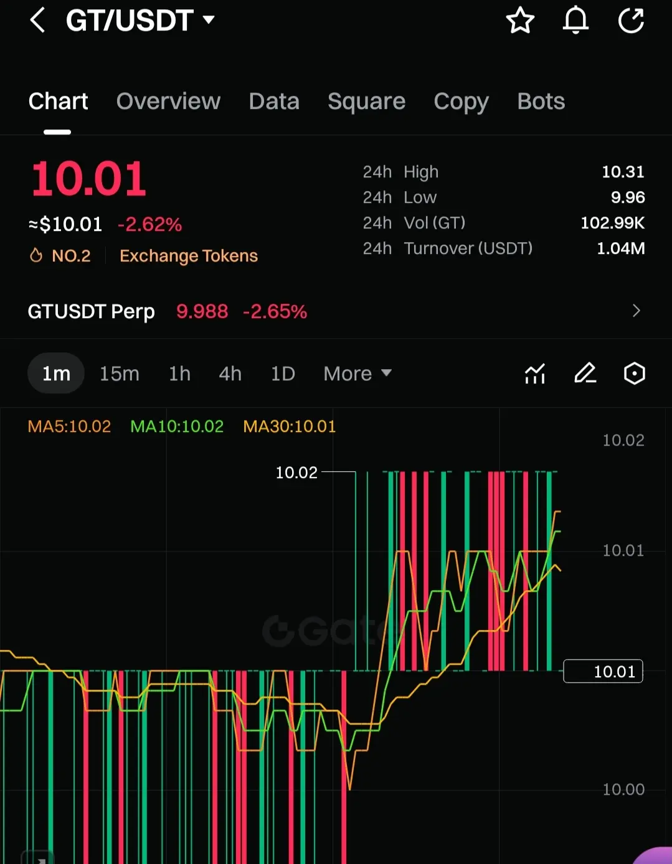Go back using the top-left arrow
This screenshot has height=864, width=672.
click(37, 21)
